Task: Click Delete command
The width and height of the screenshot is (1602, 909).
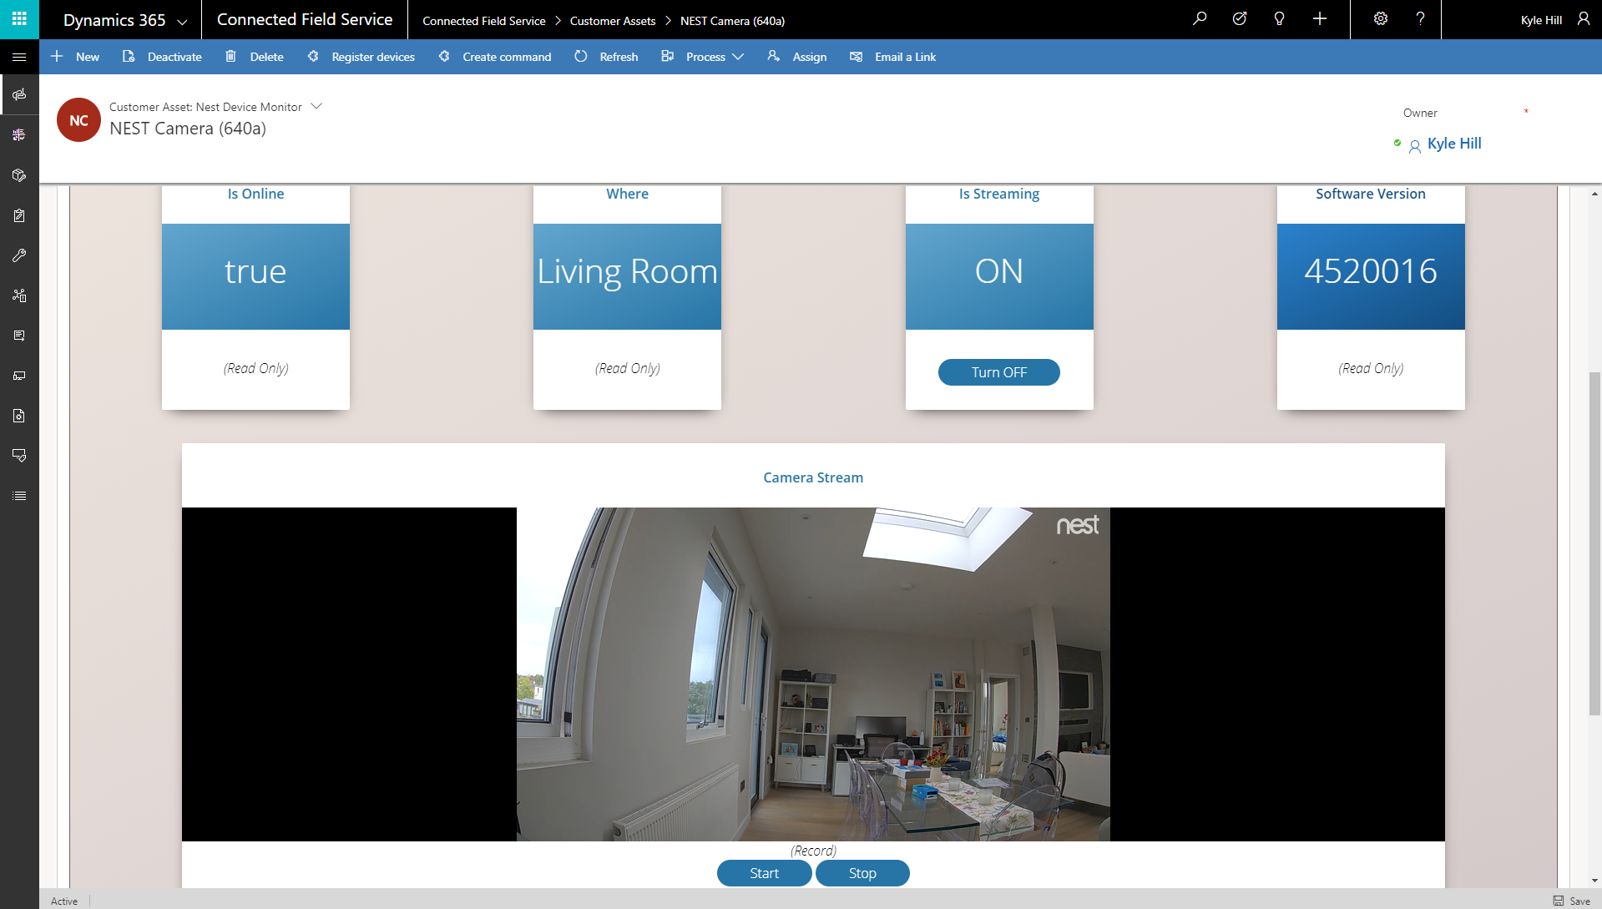Action: [255, 57]
